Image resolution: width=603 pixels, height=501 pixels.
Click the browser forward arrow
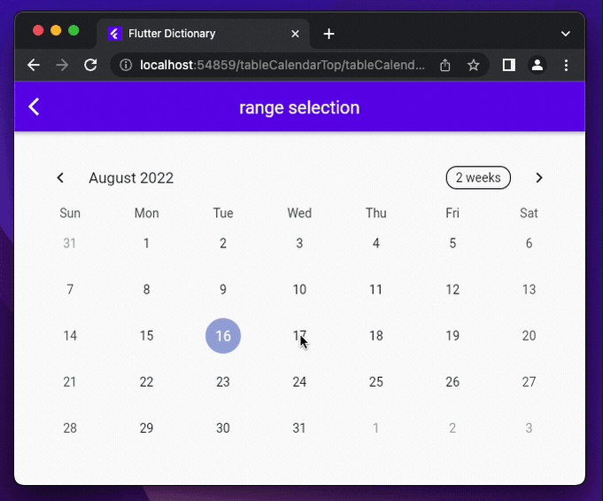(62, 65)
